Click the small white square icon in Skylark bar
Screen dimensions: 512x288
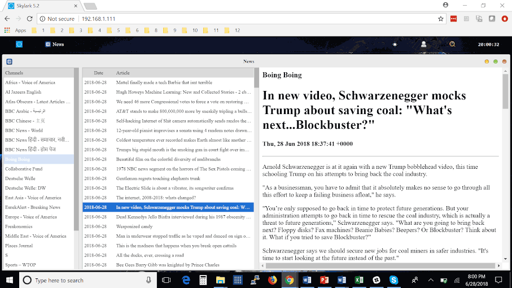[x=395, y=45]
